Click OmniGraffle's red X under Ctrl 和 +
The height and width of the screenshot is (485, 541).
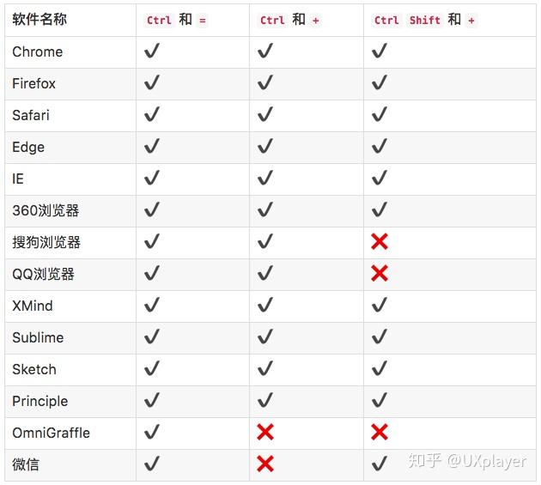pyautogui.click(x=265, y=432)
